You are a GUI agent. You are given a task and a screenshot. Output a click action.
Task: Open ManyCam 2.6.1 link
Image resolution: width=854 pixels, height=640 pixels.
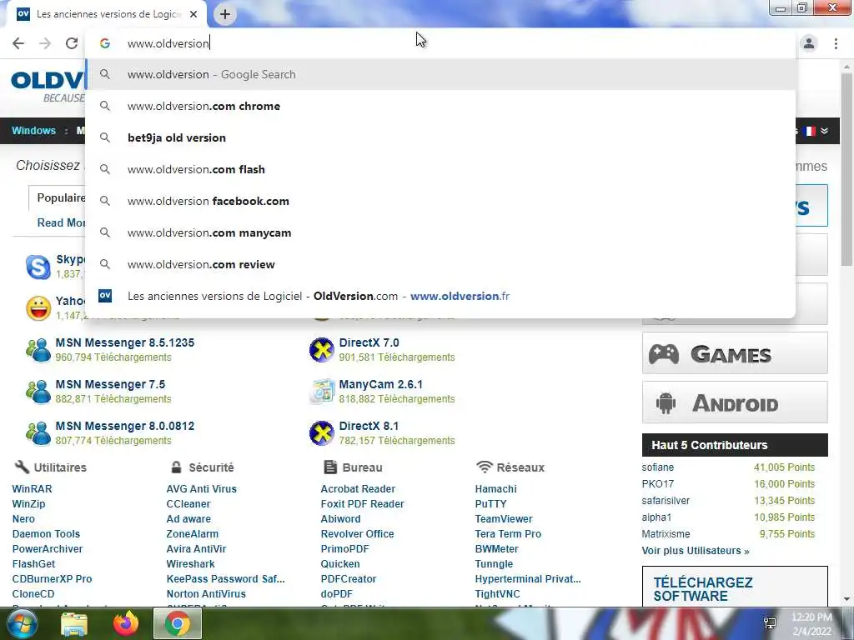(380, 384)
